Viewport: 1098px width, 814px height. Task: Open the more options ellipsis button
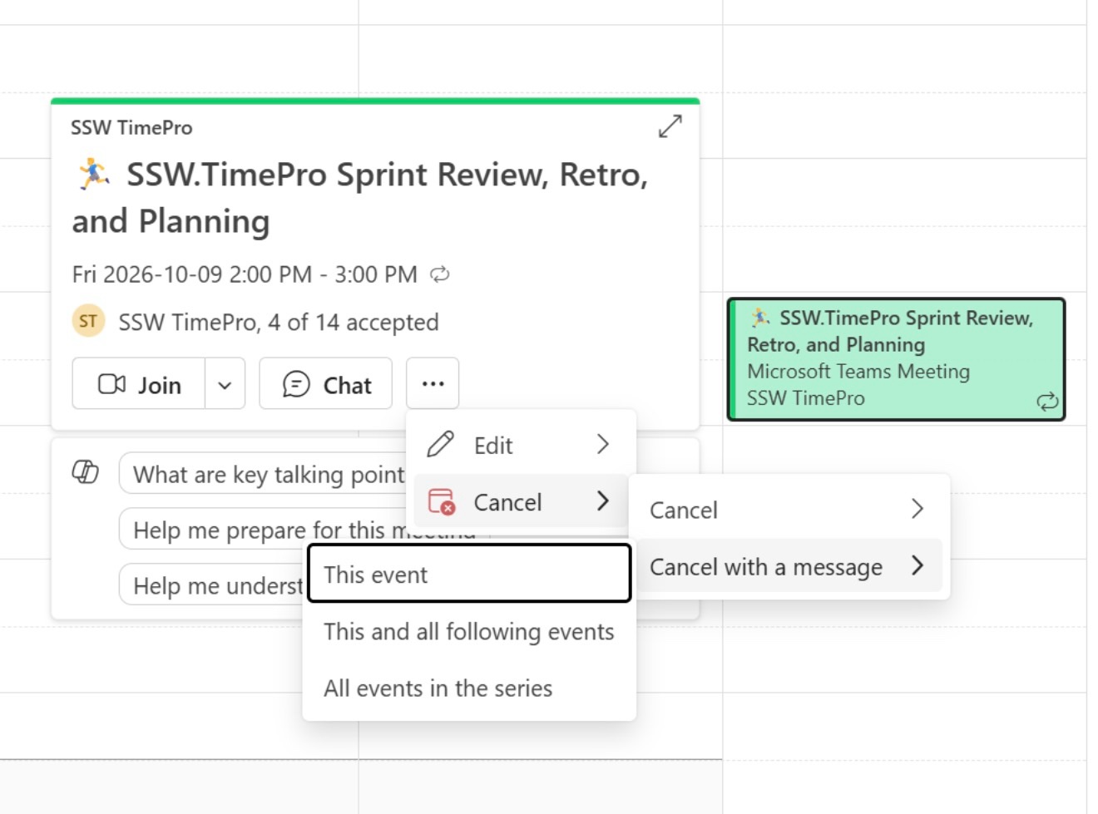pos(433,383)
